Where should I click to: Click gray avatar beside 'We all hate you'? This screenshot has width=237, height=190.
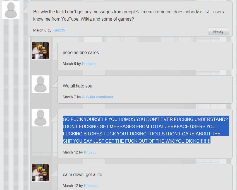[40, 84]
